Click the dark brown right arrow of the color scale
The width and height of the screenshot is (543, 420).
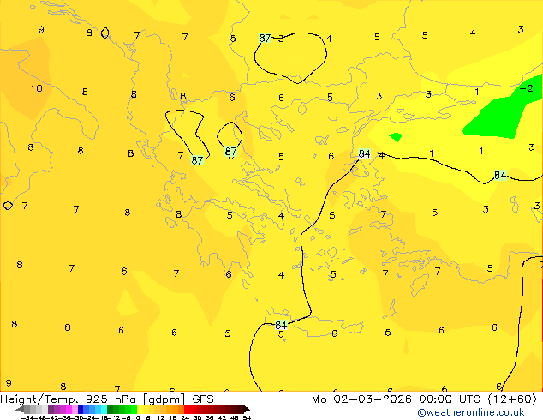click(247, 410)
